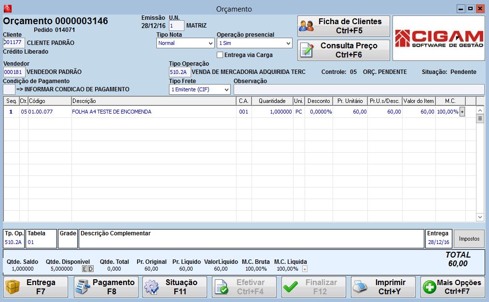Image resolution: width=489 pixels, height=302 pixels.
Task: Click the Tabela value 01
Action: pos(30,243)
